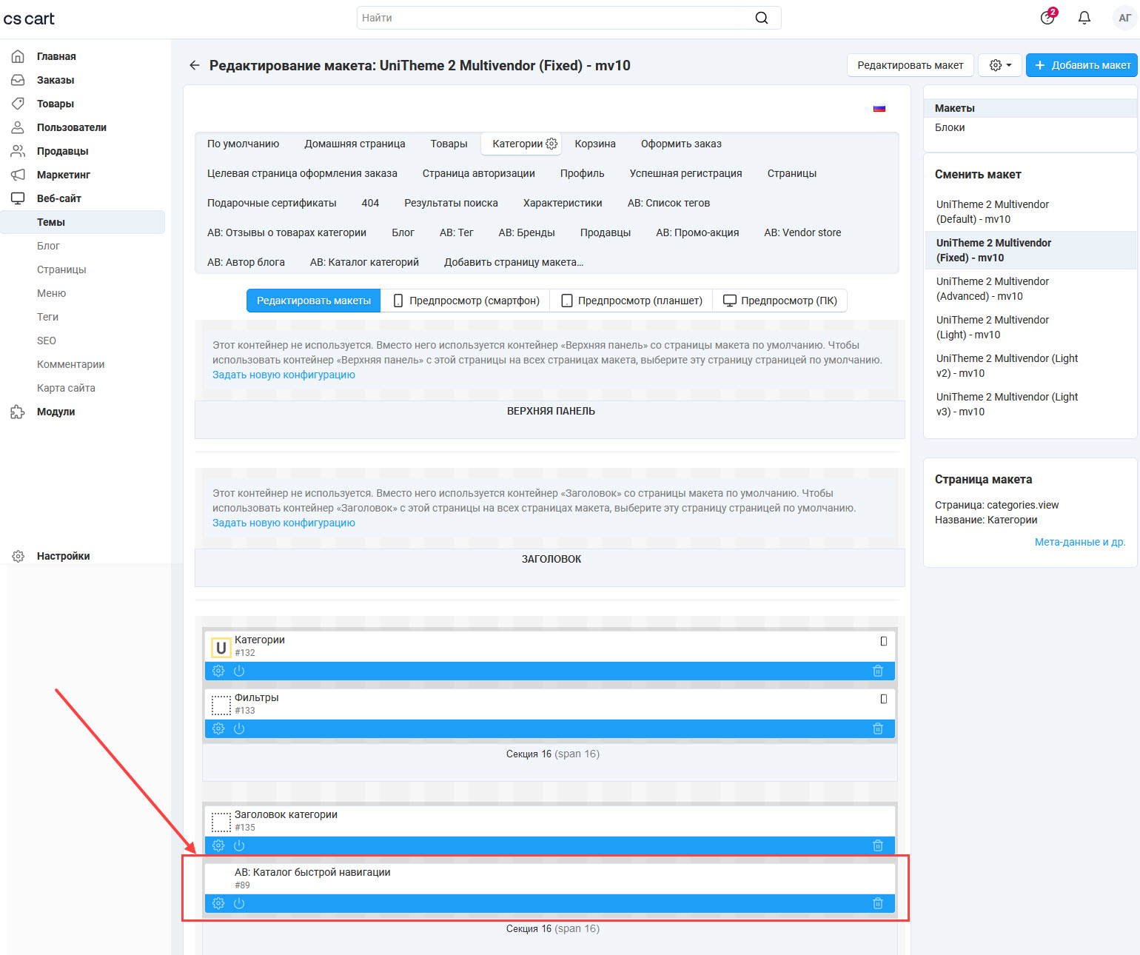Open SEO in the sidebar submenu
The height and width of the screenshot is (955, 1140).
47,341
